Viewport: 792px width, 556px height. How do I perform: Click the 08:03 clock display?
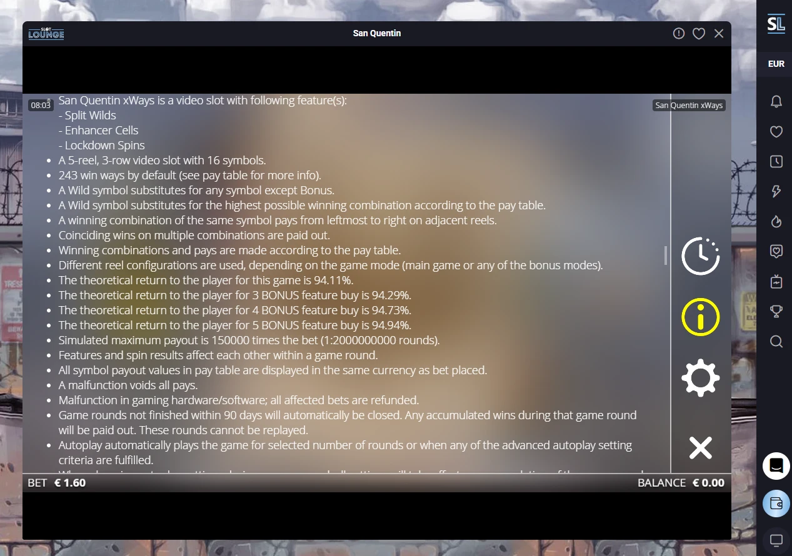(41, 106)
